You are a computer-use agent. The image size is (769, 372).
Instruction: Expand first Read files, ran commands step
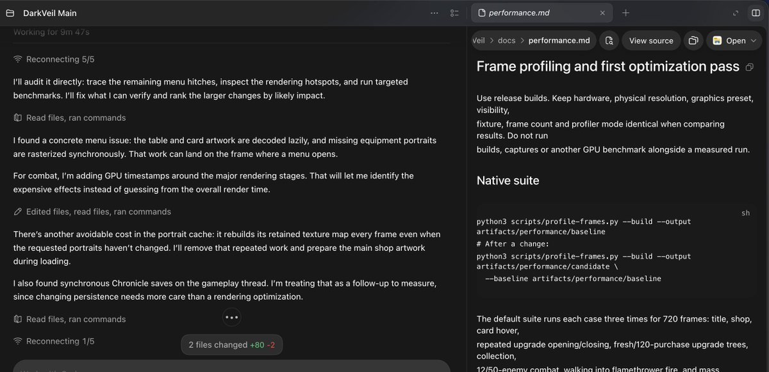coord(70,118)
